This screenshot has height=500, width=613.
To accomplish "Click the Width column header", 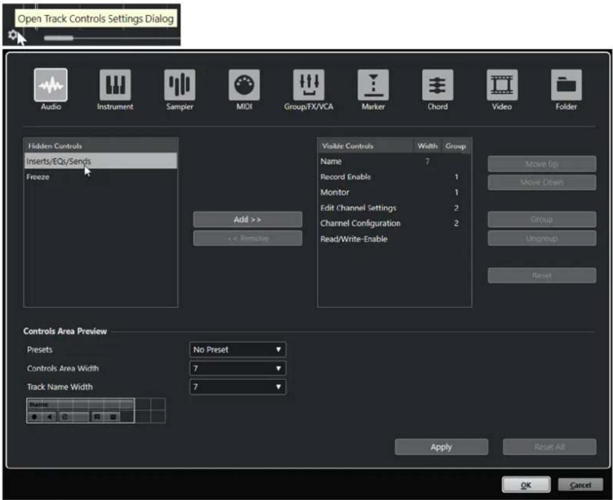I will click(x=427, y=146).
